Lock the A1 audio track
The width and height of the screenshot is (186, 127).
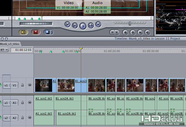(23, 102)
